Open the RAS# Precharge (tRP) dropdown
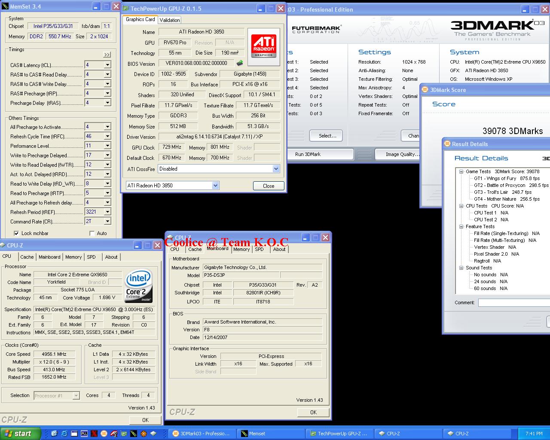This screenshot has height=440, width=550. (x=107, y=93)
